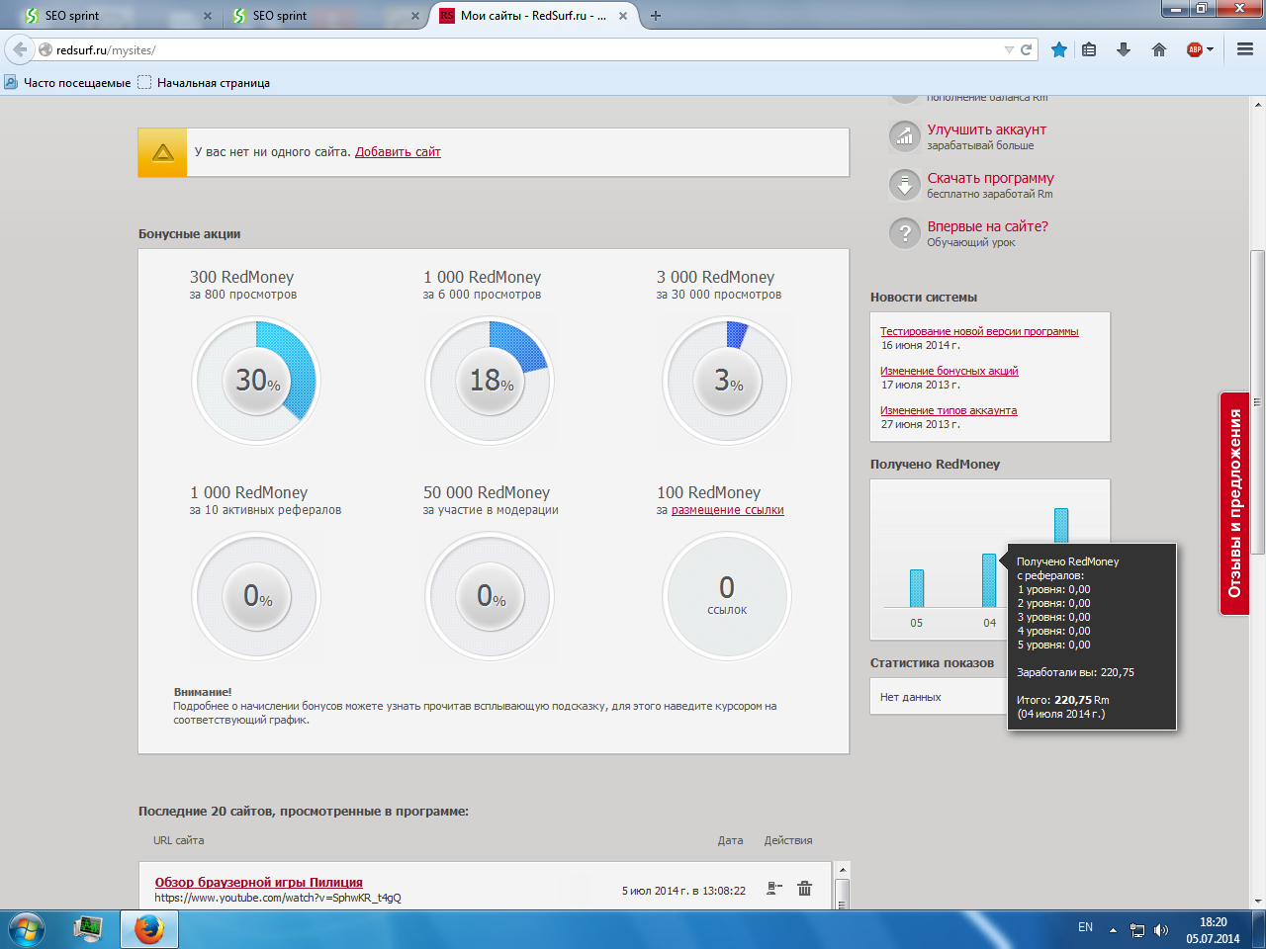
Task: Open the Улучшить аккаунт link
Action: pos(986,129)
